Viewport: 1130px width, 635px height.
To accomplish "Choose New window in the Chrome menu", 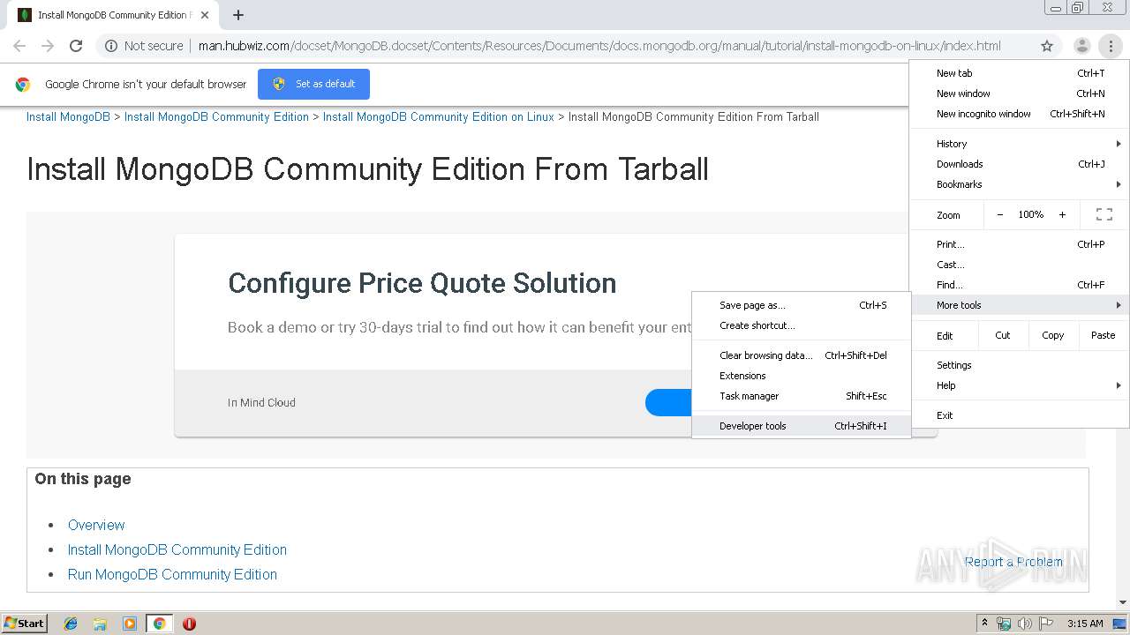I will [1020, 93].
